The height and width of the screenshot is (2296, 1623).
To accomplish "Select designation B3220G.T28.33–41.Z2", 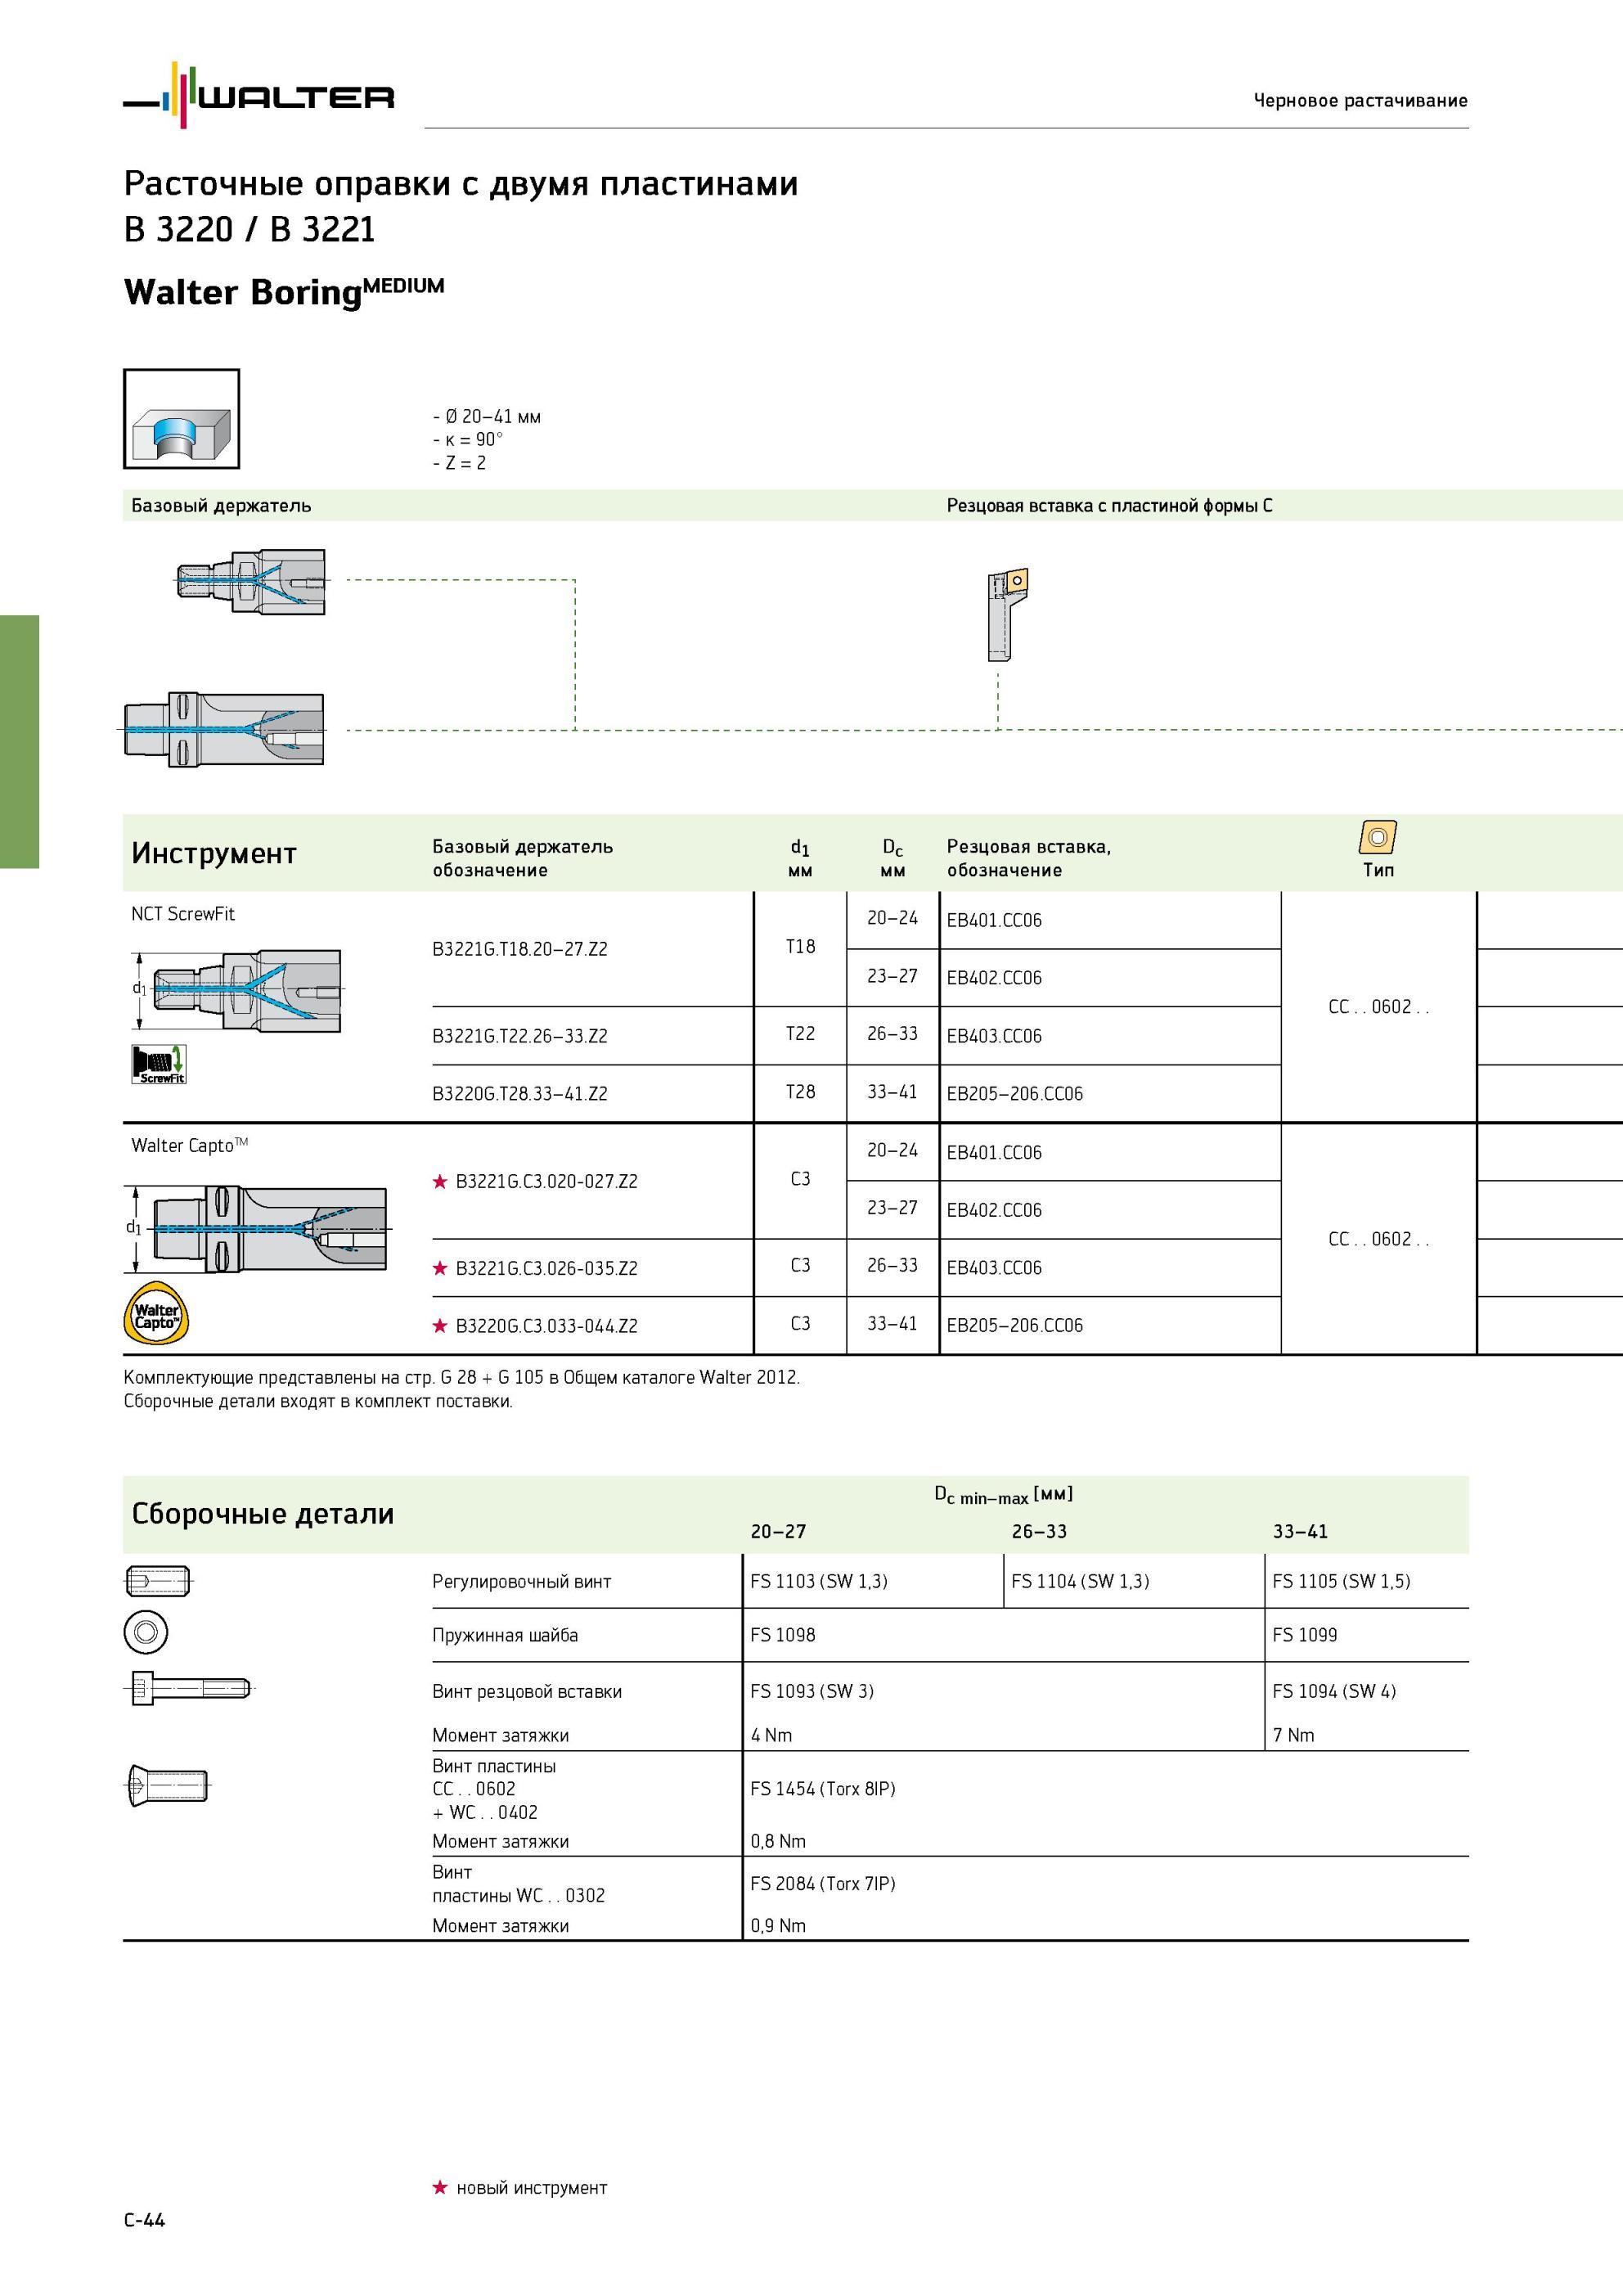I will tap(520, 1094).
